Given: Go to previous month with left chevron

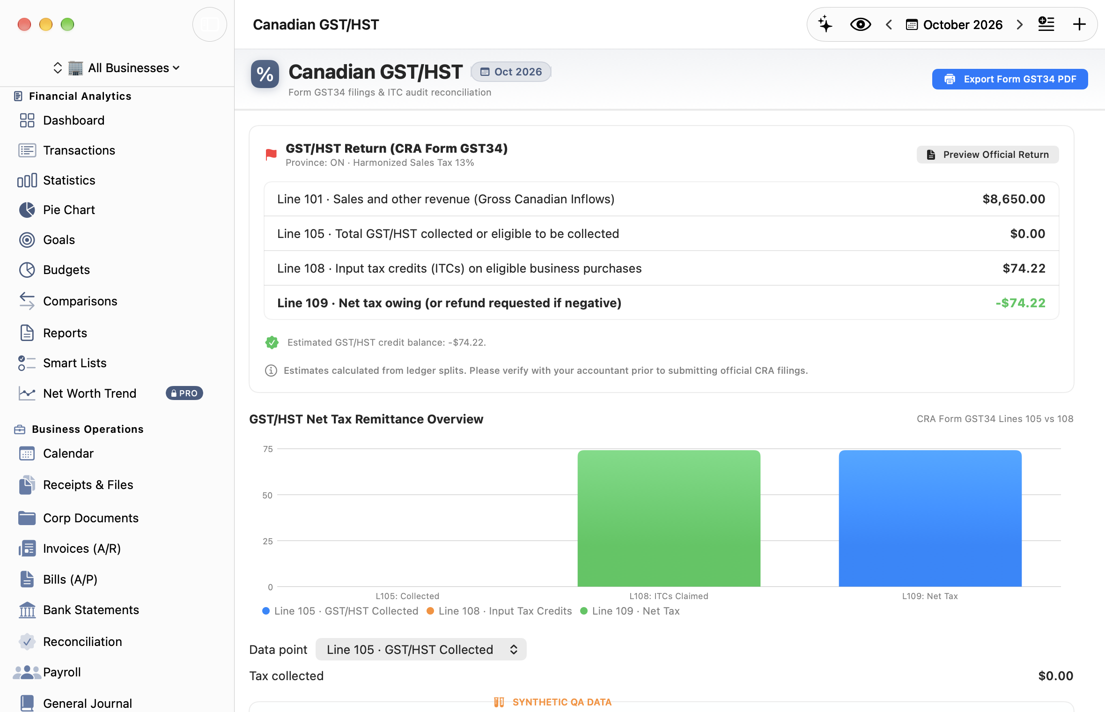Looking at the screenshot, I should coord(889,24).
